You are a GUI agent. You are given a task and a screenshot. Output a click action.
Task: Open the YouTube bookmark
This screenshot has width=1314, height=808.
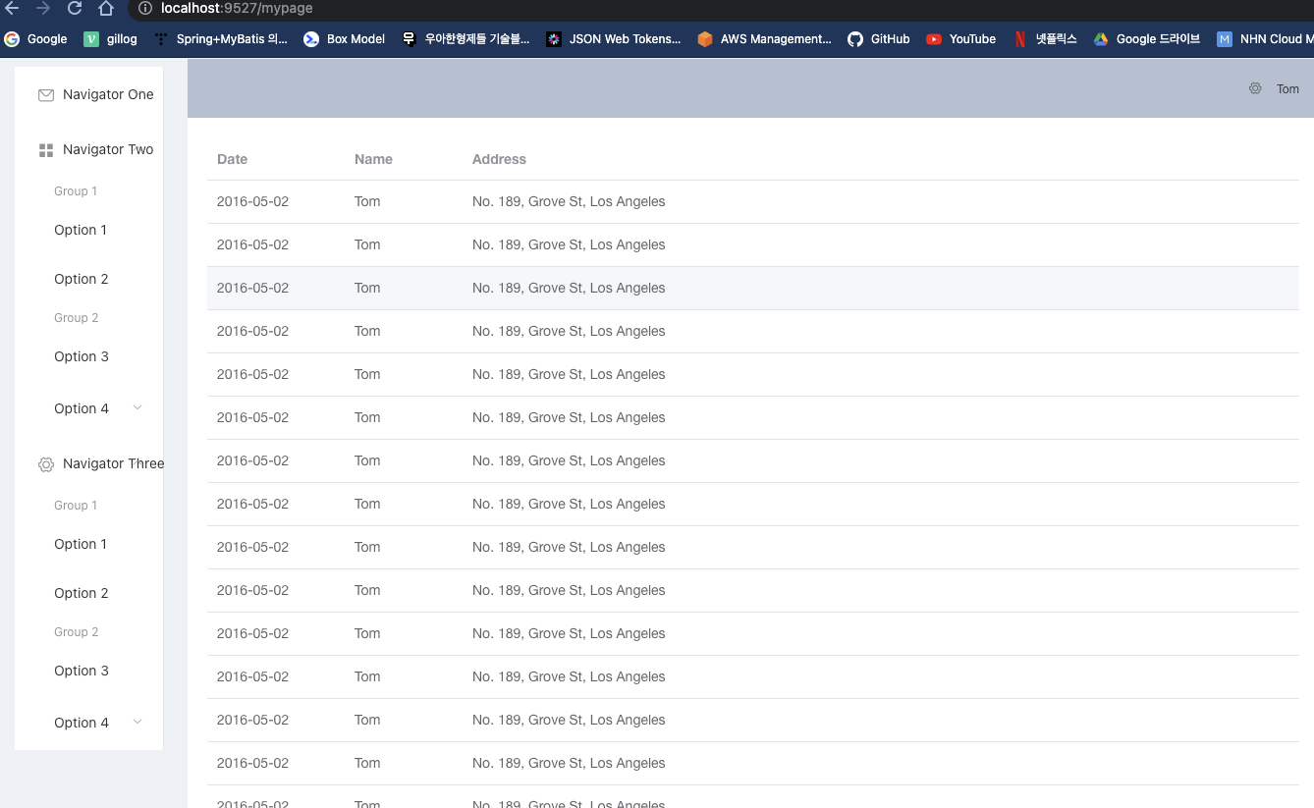[961, 39]
